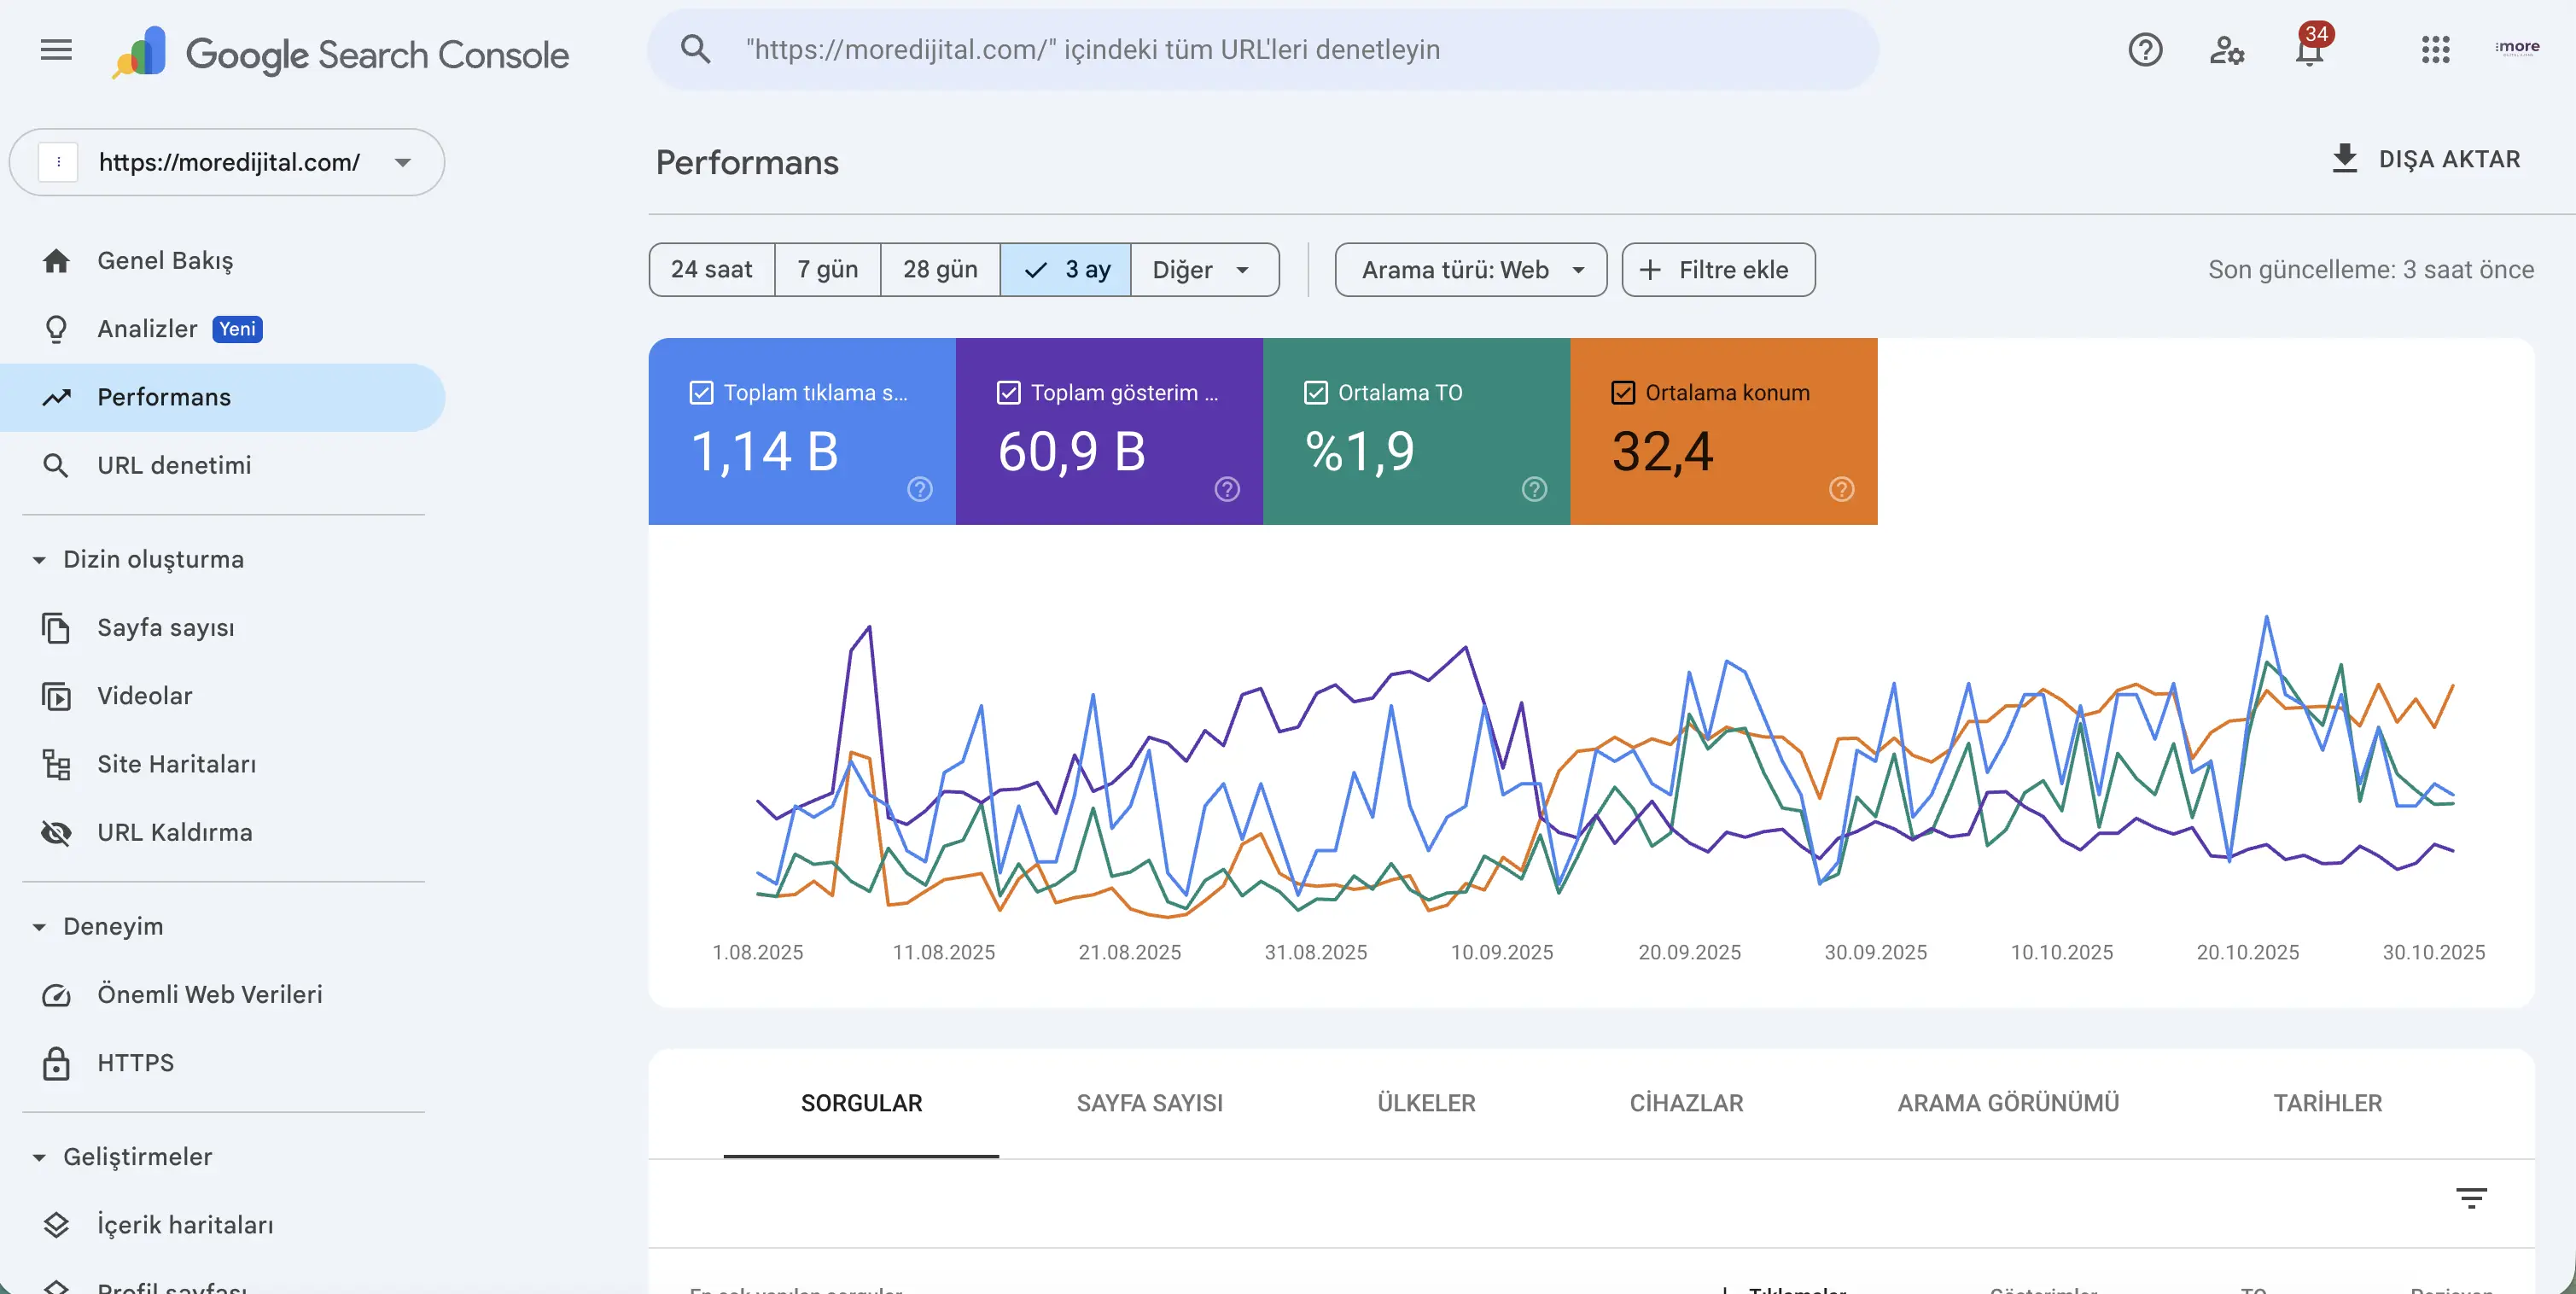Uncheck Toplam tıklama sayısı metric

tap(701, 393)
